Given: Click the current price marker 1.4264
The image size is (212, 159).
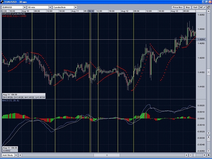Looking at the screenshot, I should (x=201, y=39).
